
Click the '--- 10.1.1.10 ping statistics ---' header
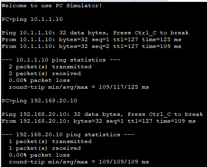coord(61,60)
